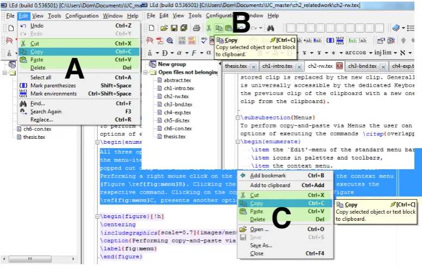Click the Paste clipboard toolbar icon
The width and height of the screenshot is (422, 268).
229,28
